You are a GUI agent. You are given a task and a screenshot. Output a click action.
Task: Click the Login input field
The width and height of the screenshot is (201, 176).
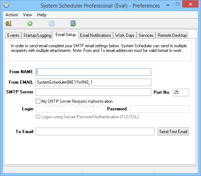pyautogui.click(x=64, y=109)
